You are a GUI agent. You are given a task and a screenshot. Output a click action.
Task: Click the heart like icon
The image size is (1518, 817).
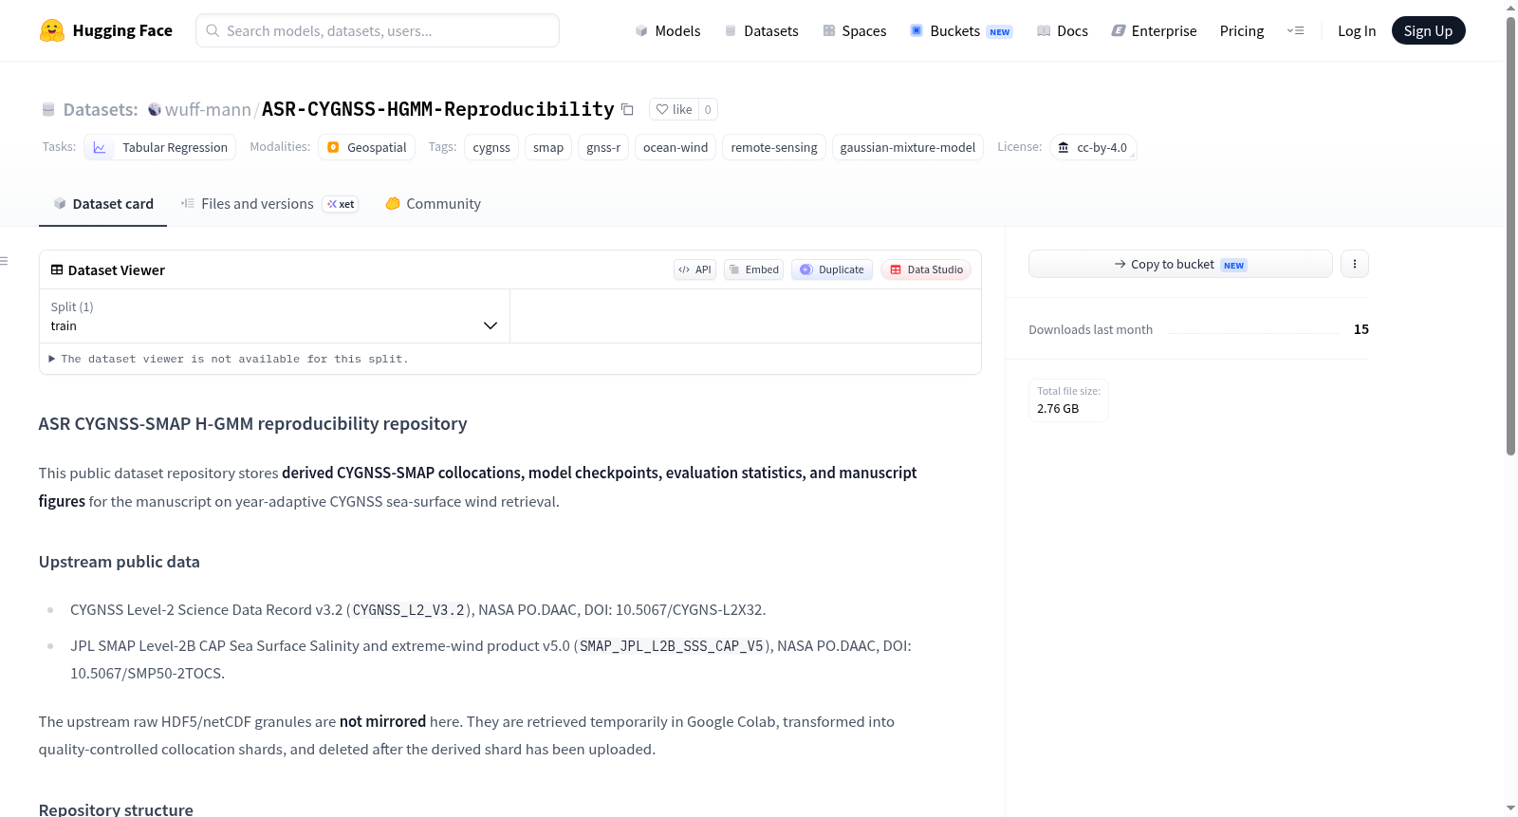pos(662,109)
